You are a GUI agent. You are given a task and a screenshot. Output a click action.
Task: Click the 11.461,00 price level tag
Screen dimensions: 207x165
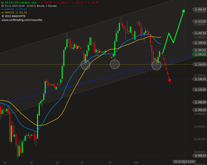(199, 9)
